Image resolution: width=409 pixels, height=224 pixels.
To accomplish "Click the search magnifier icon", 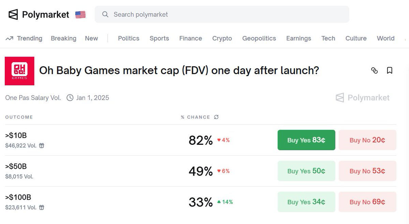I will click(105, 14).
